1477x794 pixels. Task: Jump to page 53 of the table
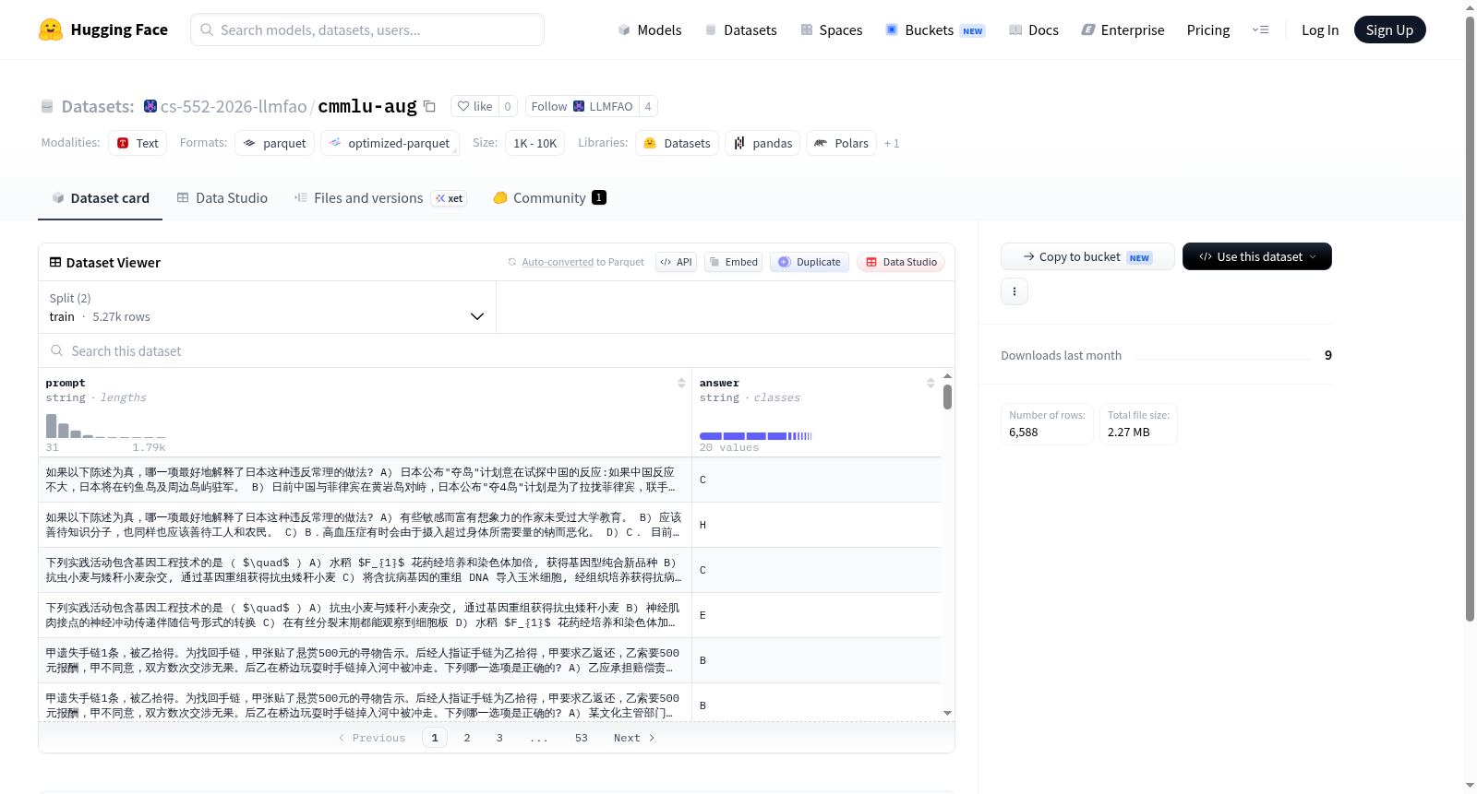[582, 738]
